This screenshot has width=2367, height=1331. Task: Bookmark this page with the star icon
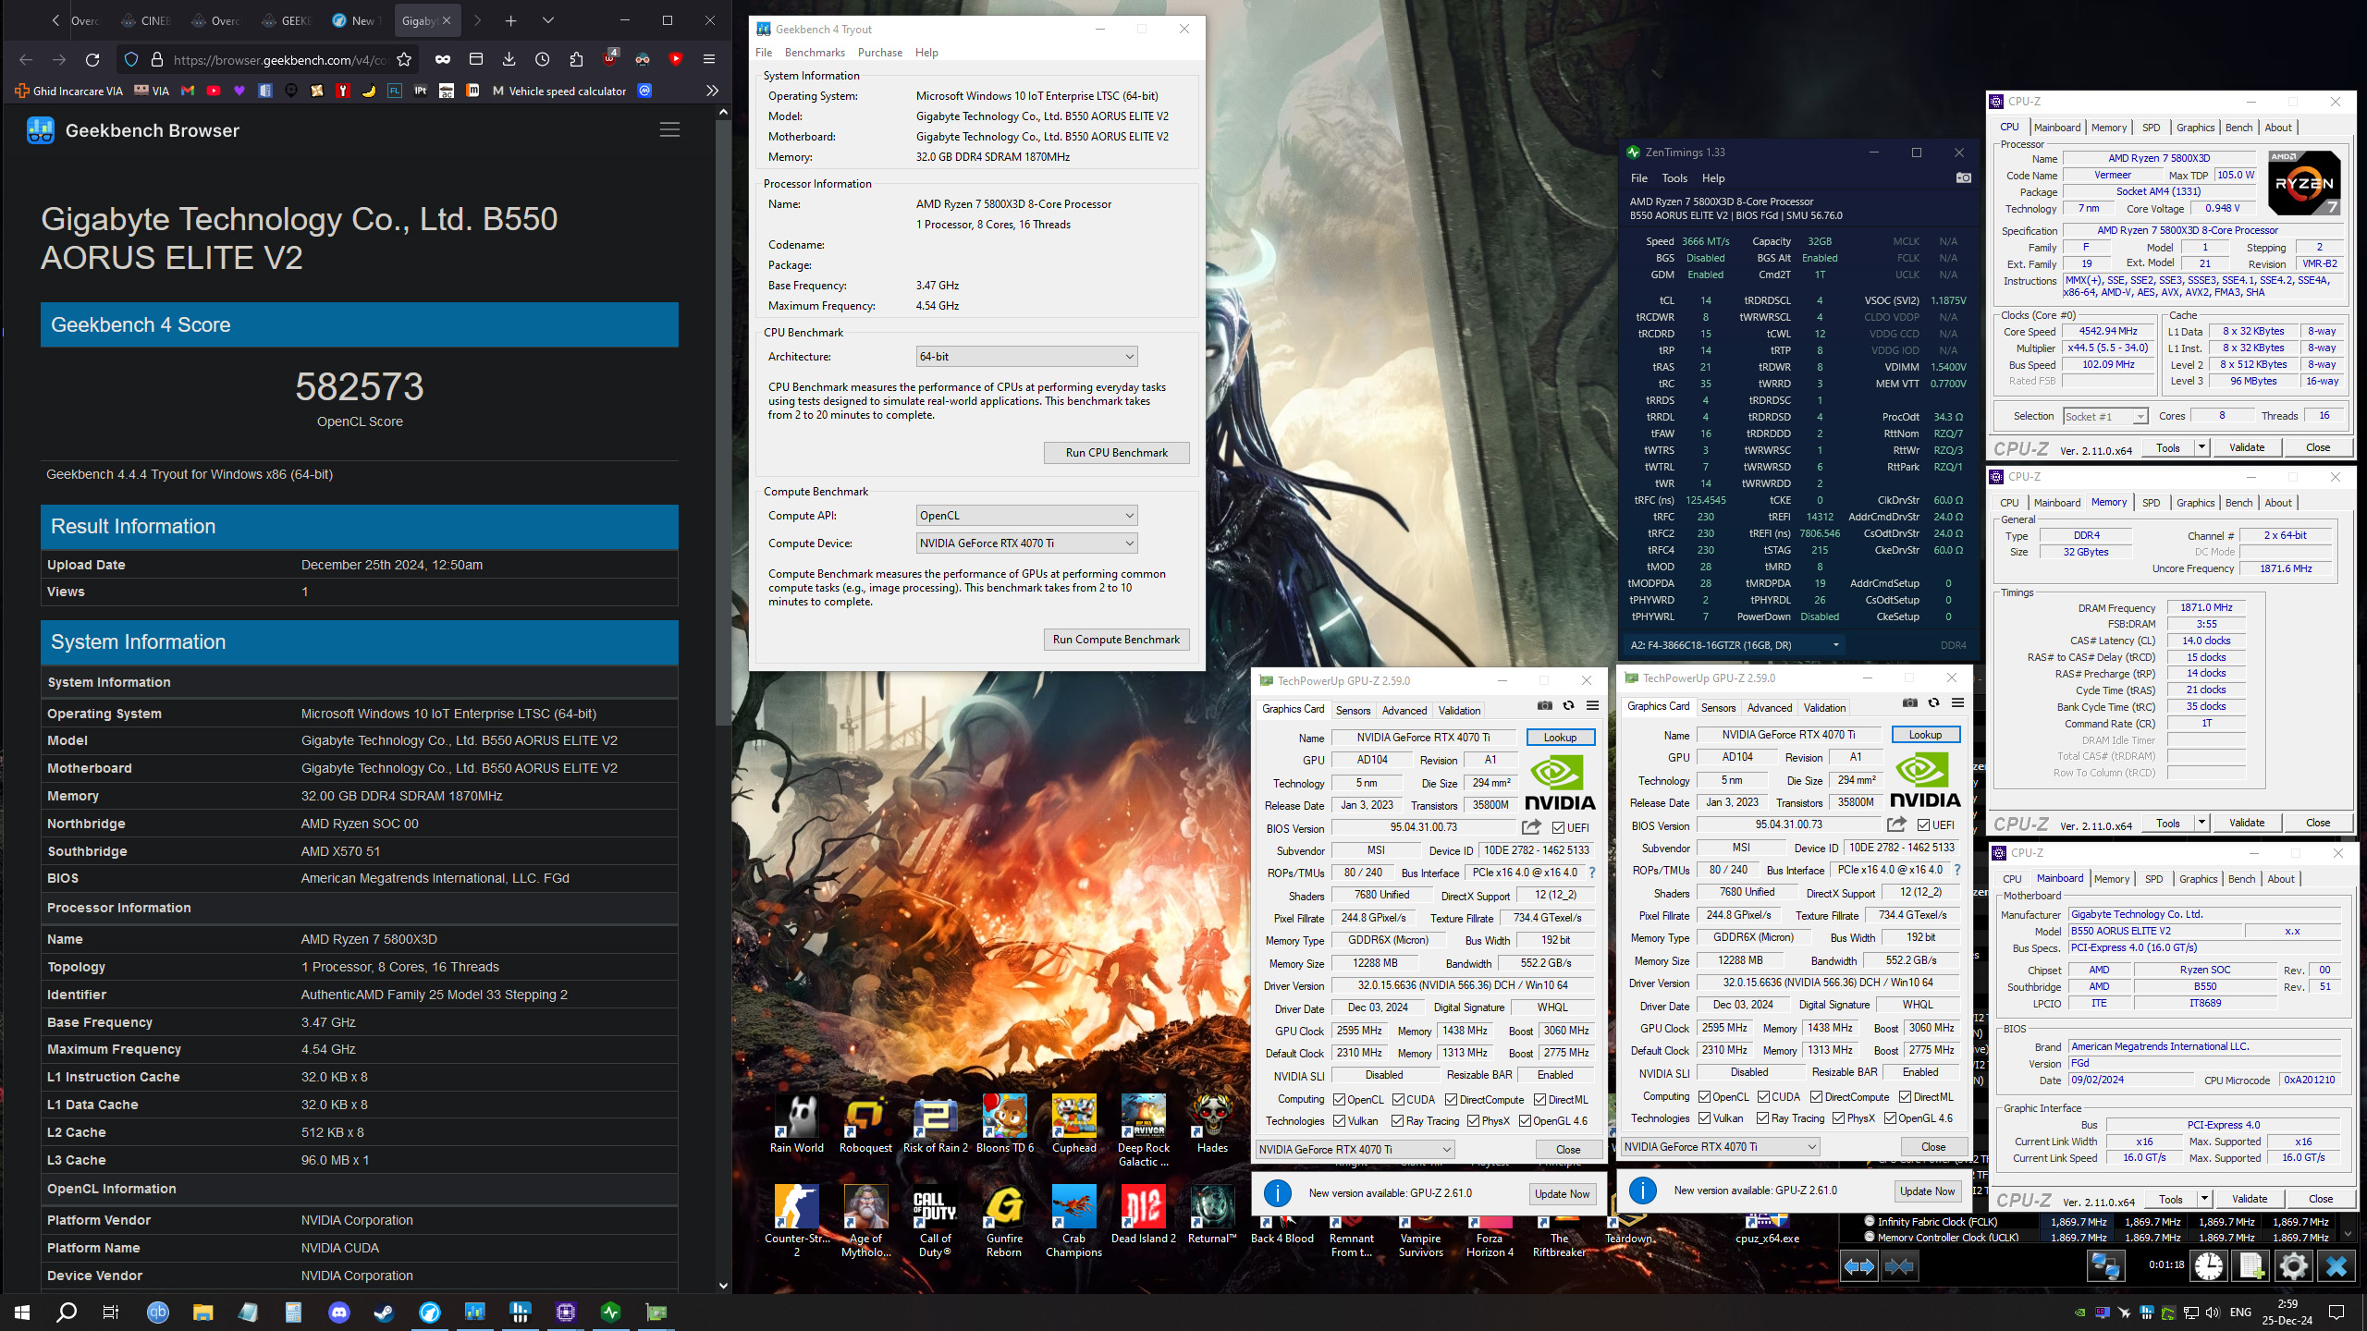404,60
